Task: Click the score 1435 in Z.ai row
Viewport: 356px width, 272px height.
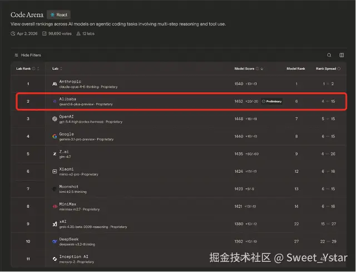Action: pos(239,154)
